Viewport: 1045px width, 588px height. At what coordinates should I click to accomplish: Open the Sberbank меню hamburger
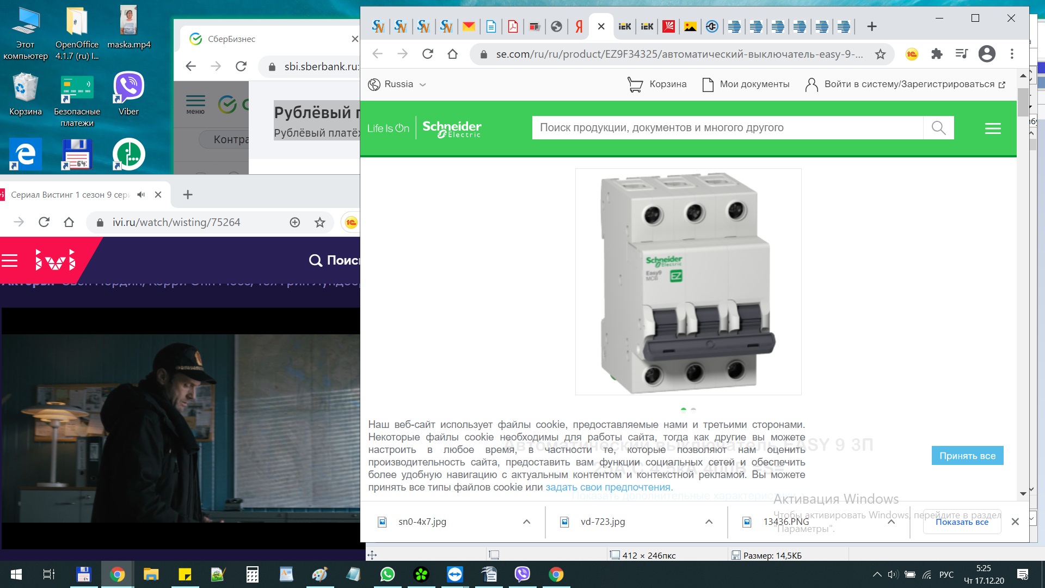click(x=195, y=105)
